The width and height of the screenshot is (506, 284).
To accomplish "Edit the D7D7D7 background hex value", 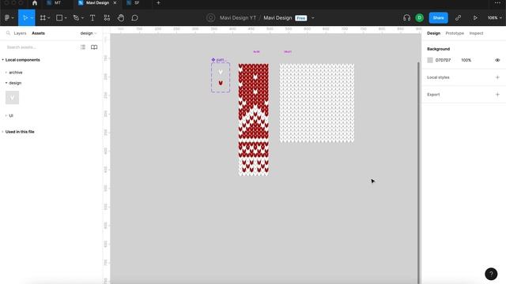I will 443,60.
